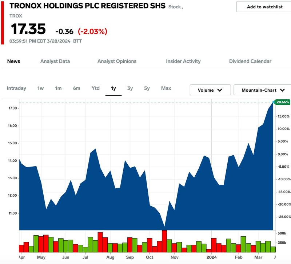The image size is (291, 264).
Task: Select Max chart range
Action: tap(166, 88)
